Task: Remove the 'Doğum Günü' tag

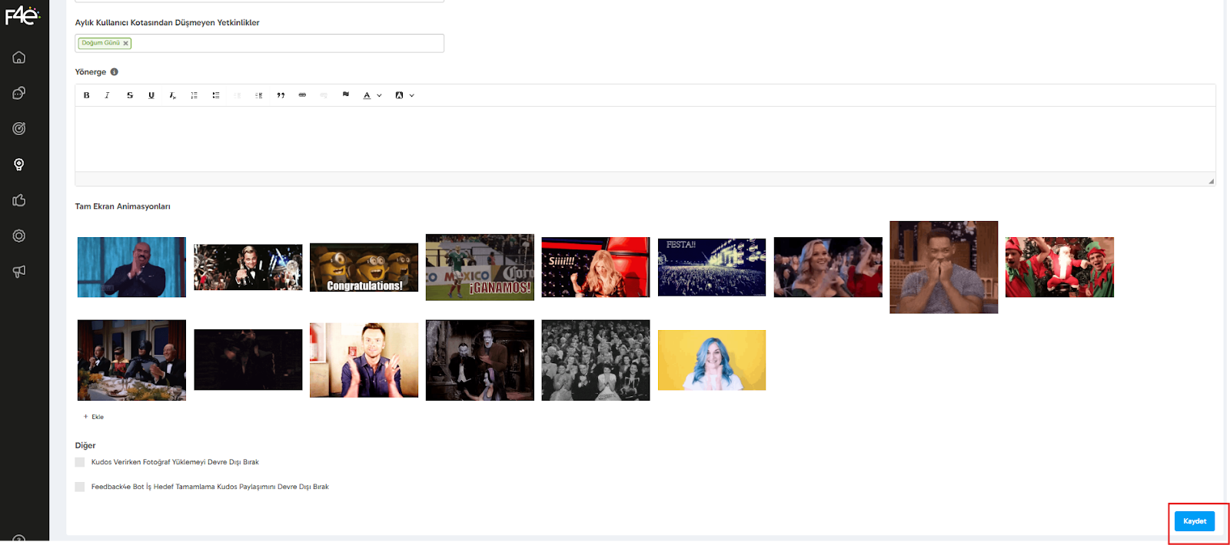Action: pos(126,44)
